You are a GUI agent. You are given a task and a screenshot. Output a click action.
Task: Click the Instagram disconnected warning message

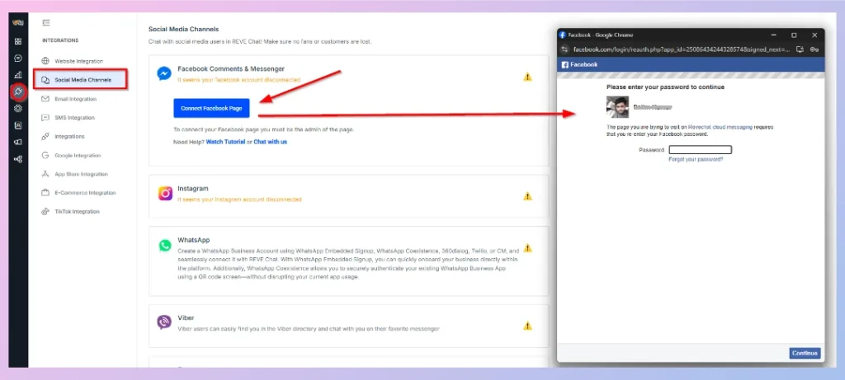239,199
